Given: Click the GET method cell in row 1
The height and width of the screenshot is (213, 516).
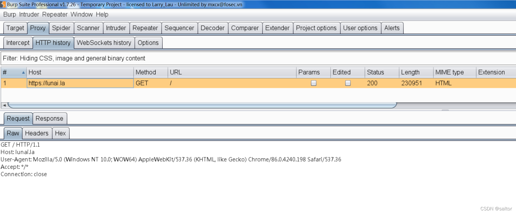Looking at the screenshot, I should coord(151,83).
